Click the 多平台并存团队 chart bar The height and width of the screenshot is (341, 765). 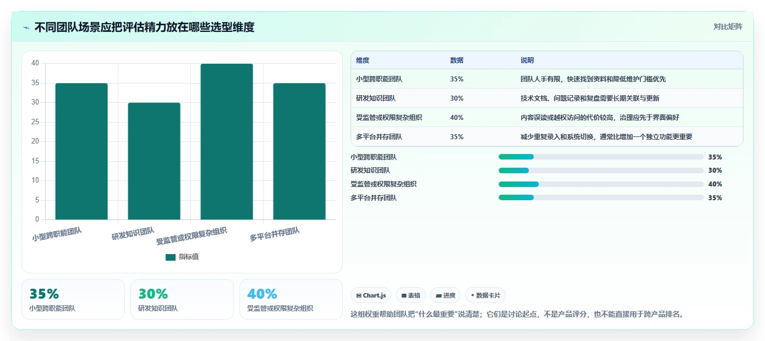coord(299,151)
